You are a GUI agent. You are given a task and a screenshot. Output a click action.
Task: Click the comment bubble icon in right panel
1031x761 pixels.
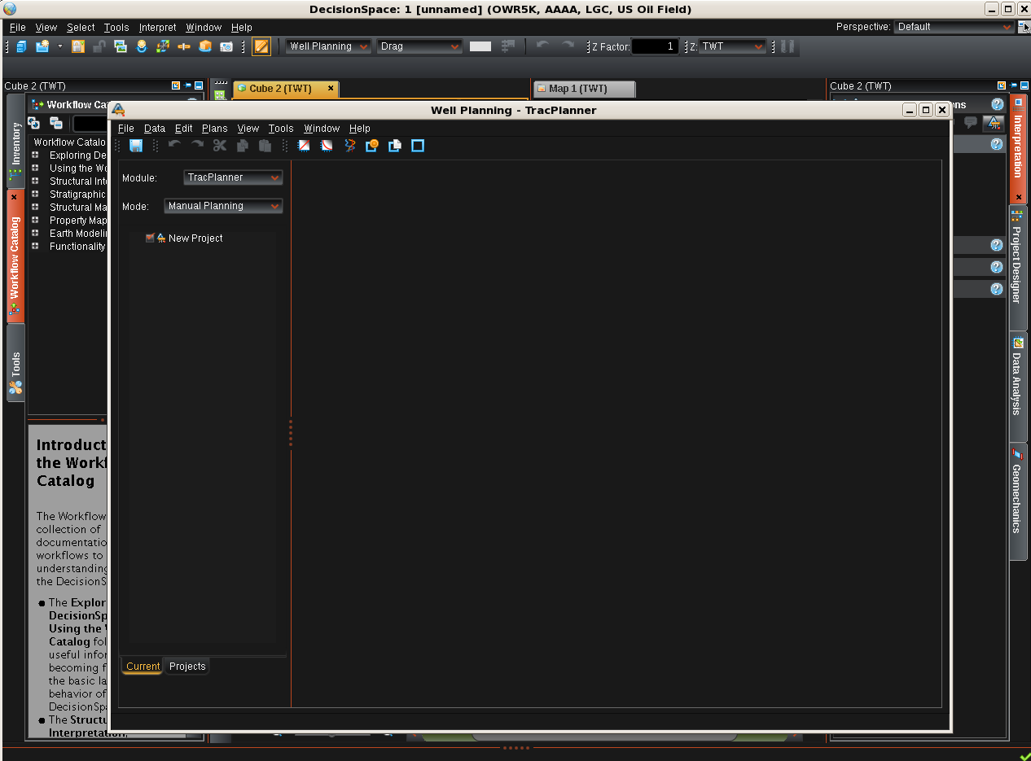coord(971,122)
